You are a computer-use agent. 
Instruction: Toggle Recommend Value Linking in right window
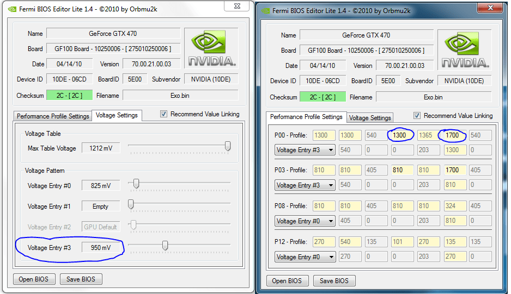coord(417,115)
